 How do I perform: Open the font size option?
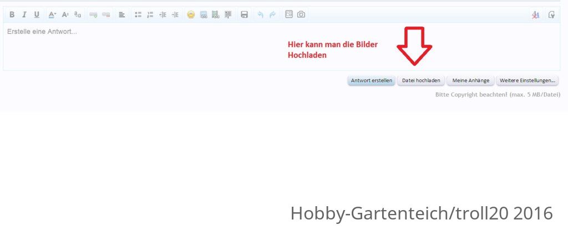[65, 15]
